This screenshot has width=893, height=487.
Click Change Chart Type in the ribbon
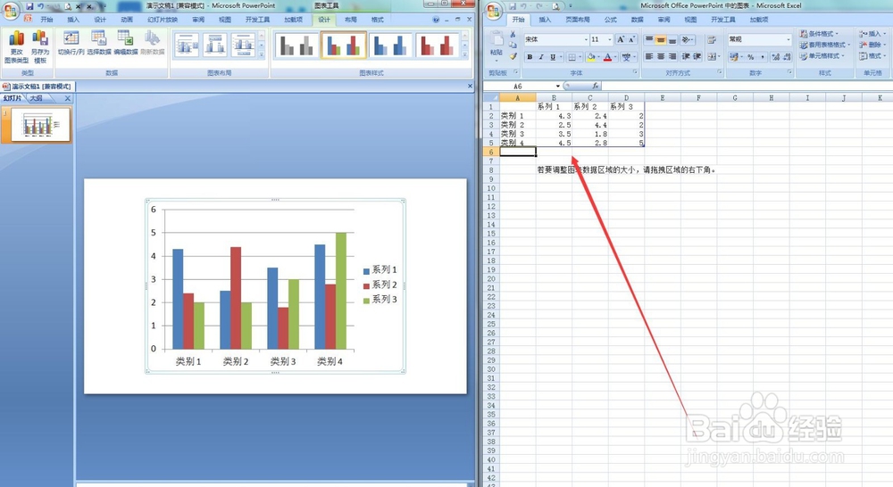pos(16,46)
